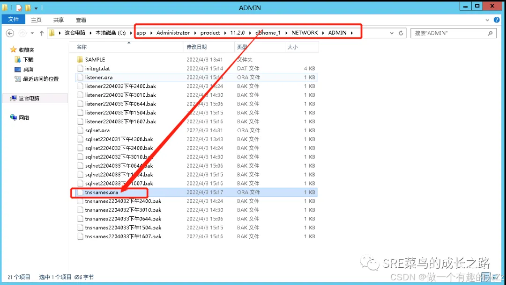Click the Forward navigation arrow
Viewport: 506px width, 285px height.
pos(22,33)
